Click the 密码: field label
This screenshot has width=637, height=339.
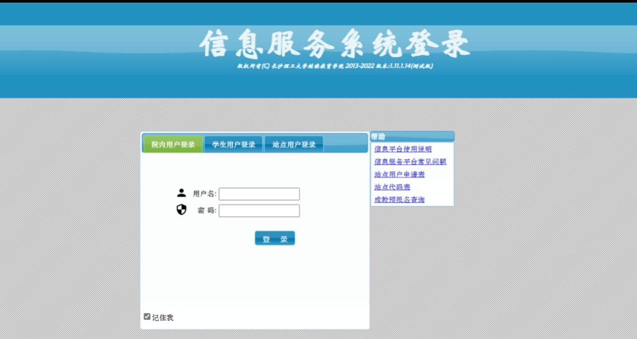(207, 211)
